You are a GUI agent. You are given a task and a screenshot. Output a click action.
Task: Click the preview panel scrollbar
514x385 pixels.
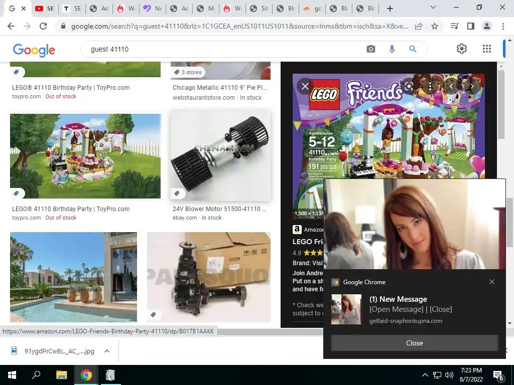point(501,104)
